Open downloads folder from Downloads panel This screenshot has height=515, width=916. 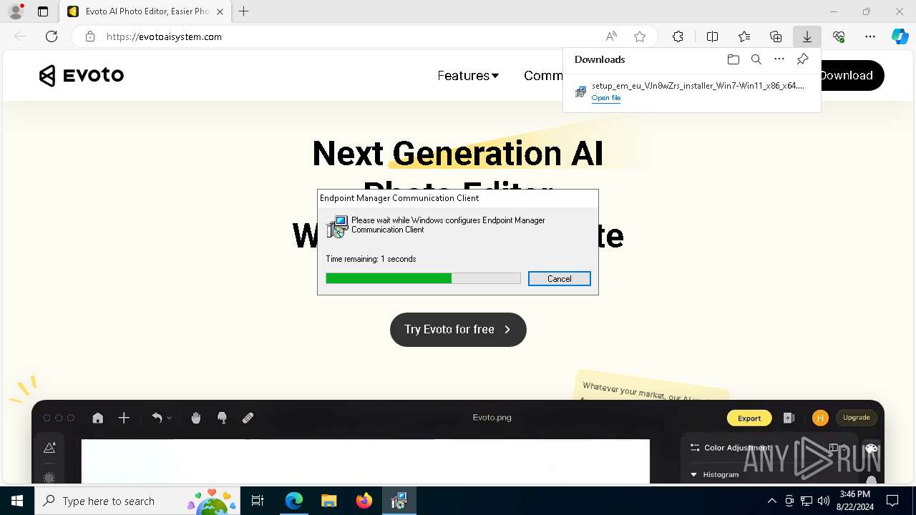[733, 59]
